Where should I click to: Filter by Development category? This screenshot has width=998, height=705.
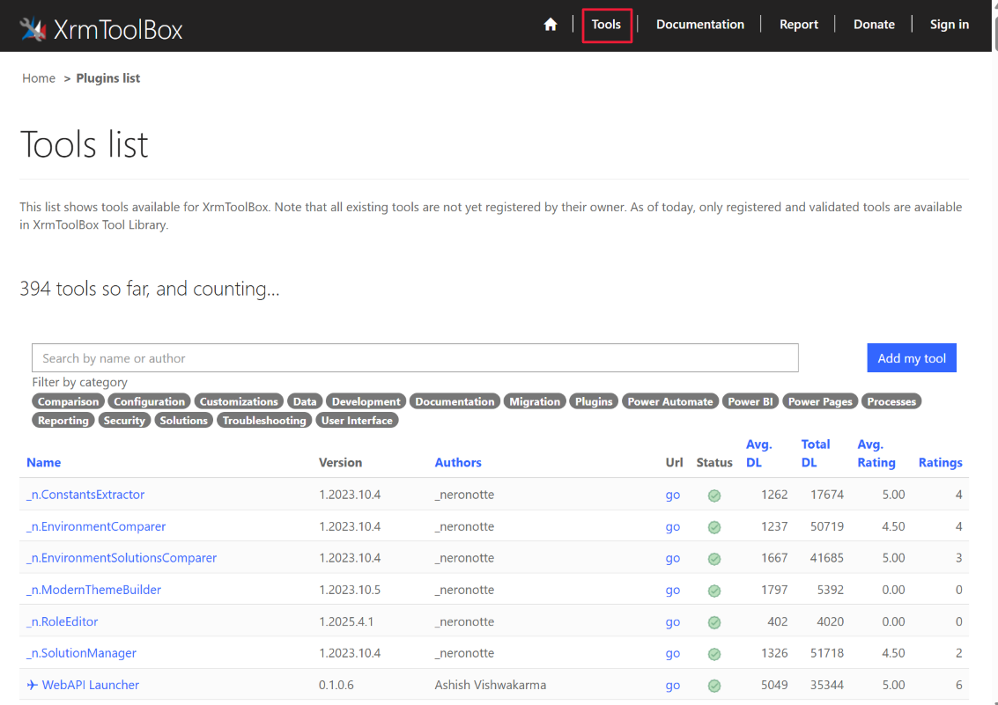point(366,401)
